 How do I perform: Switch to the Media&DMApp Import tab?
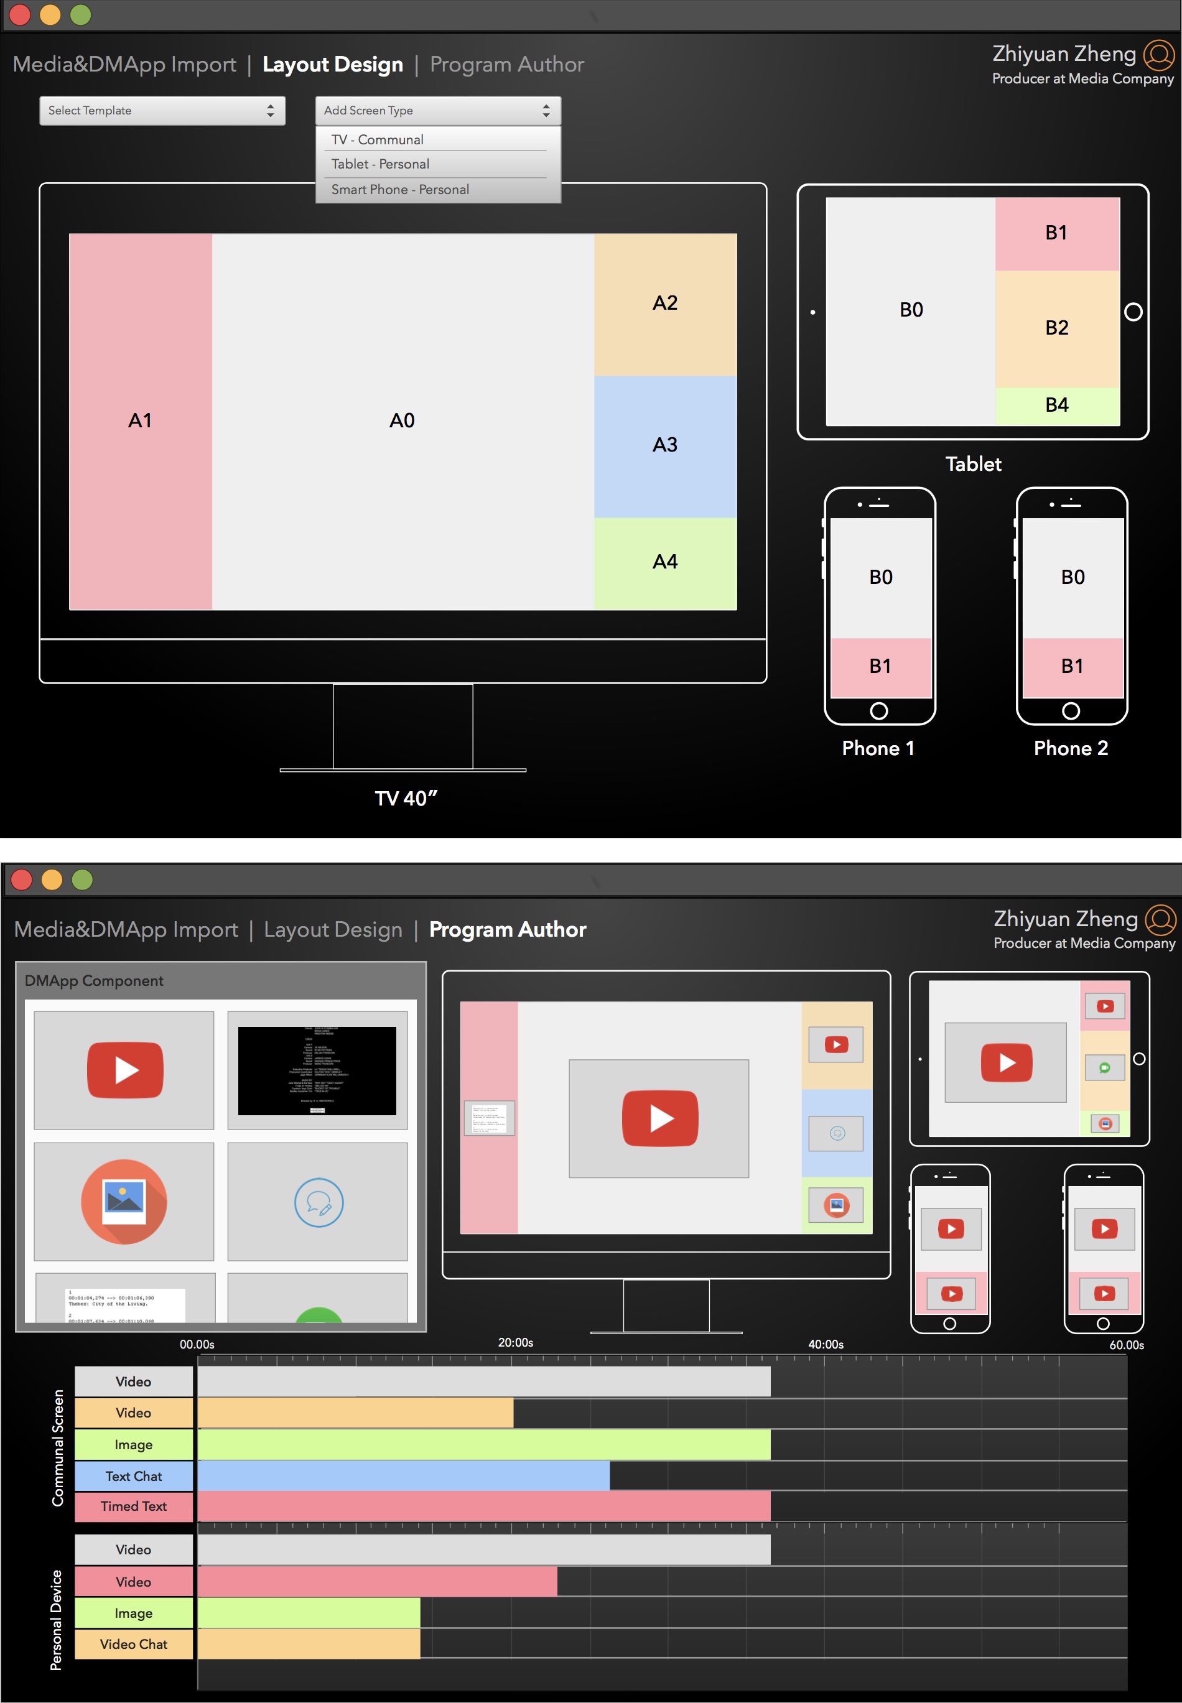click(x=125, y=65)
